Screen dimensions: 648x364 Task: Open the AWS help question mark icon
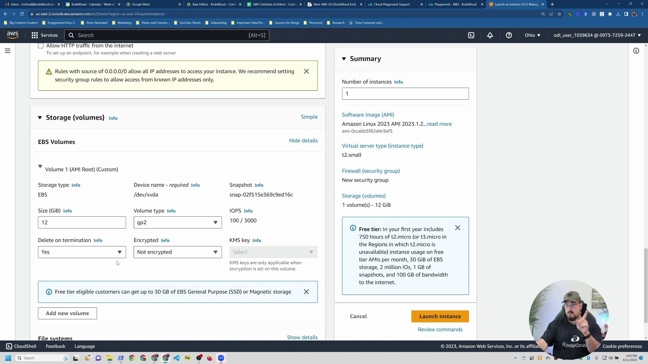coord(509,35)
